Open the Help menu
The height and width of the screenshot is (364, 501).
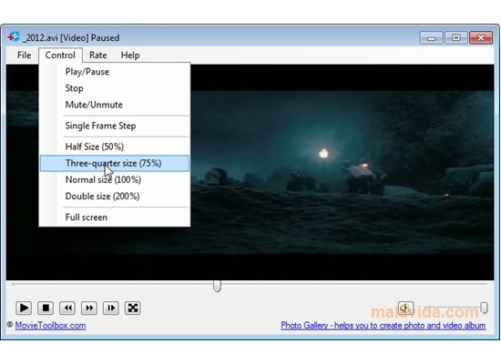pos(130,56)
